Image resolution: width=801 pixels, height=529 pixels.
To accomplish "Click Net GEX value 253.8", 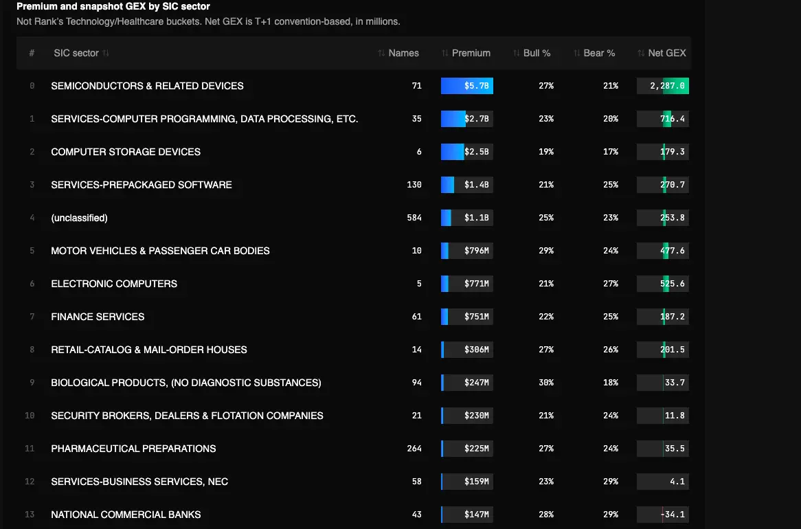I will [x=662, y=218].
